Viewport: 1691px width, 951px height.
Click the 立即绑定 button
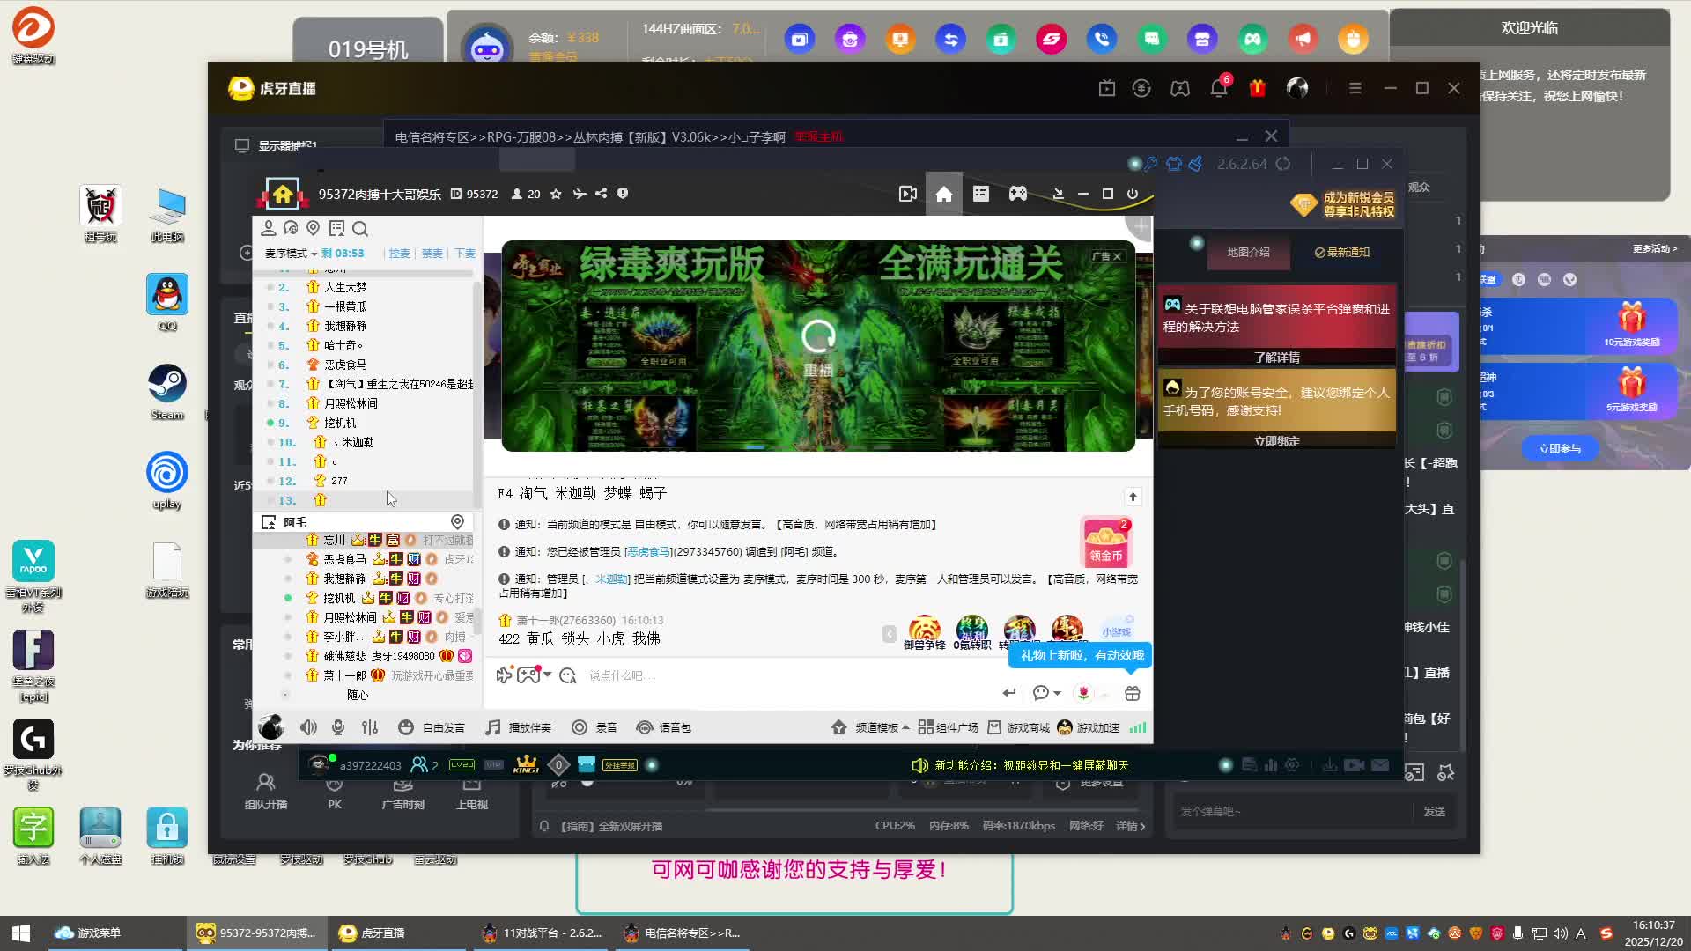click(x=1277, y=441)
